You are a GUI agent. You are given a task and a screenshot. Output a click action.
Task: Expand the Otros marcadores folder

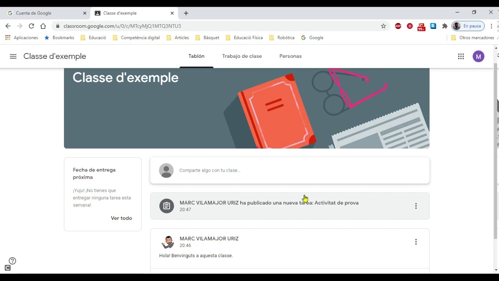(x=473, y=38)
